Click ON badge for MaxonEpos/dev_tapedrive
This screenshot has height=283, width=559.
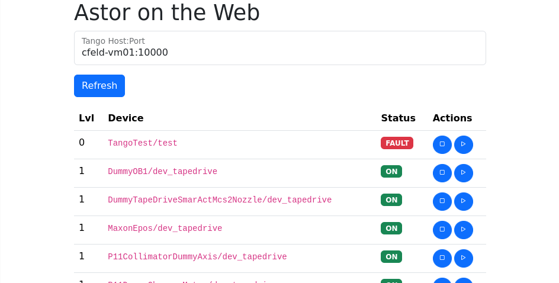391,228
